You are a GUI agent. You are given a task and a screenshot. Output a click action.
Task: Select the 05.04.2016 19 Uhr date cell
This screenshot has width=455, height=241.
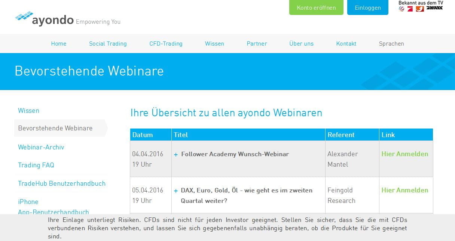[151, 195]
